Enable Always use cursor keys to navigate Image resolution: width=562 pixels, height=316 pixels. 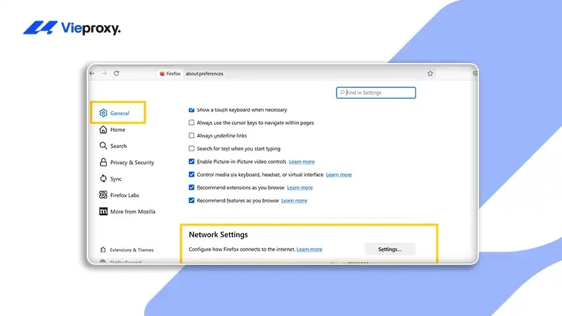point(192,122)
